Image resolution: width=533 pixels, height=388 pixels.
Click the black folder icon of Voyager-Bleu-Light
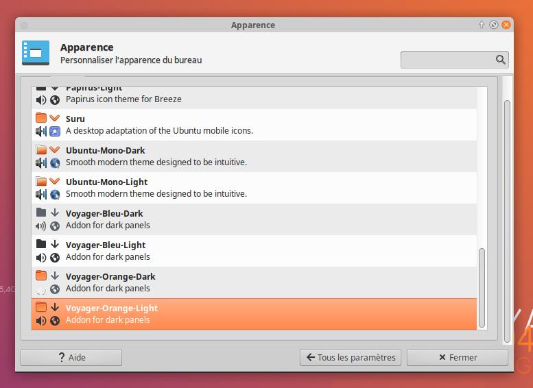point(41,244)
